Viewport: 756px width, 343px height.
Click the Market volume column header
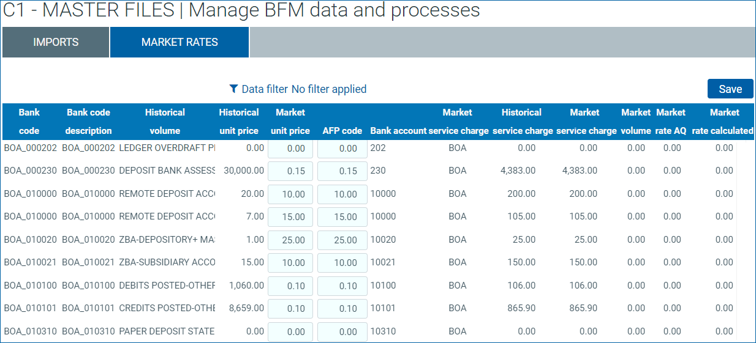pos(636,122)
